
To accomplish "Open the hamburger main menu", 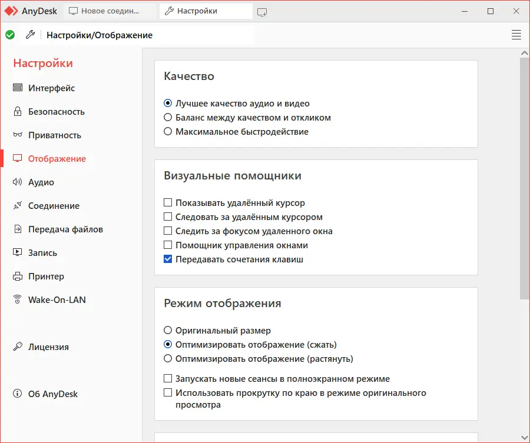I will (x=516, y=35).
